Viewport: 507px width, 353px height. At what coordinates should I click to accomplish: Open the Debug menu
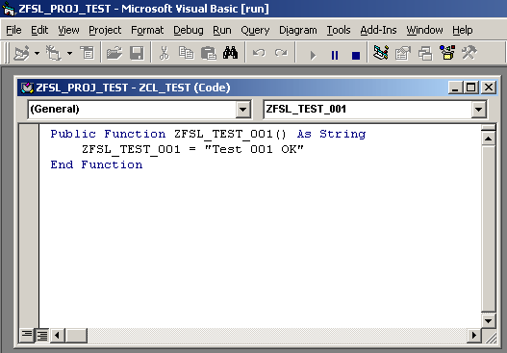tap(189, 30)
